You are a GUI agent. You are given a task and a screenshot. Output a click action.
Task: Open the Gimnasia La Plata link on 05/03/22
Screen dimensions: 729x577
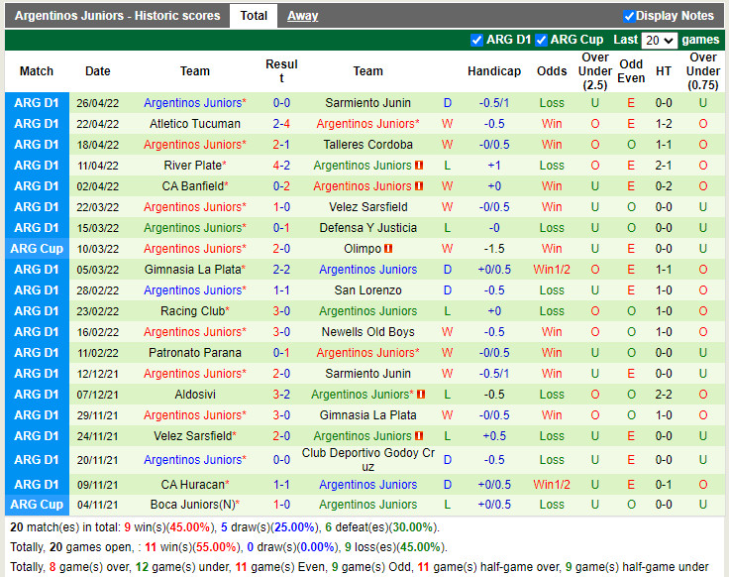[x=192, y=270]
